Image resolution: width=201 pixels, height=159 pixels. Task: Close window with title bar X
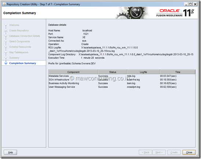point(195,4)
